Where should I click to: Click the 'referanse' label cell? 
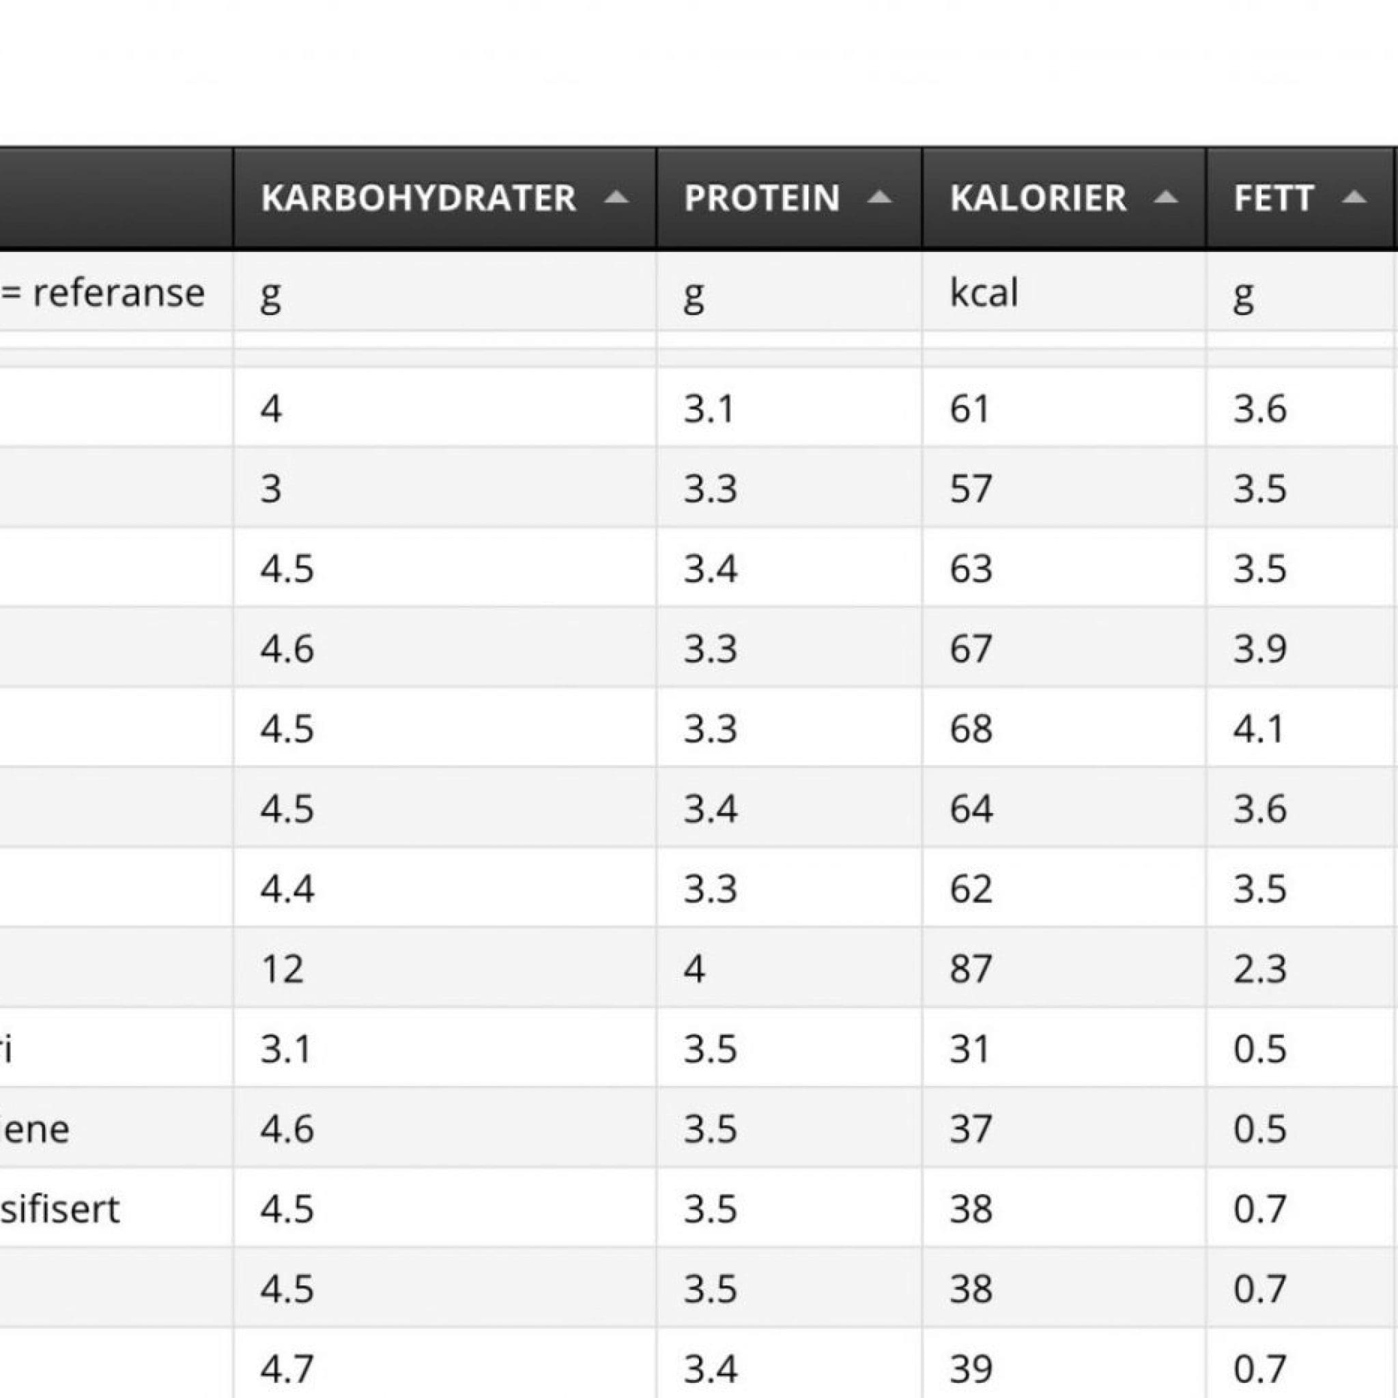(x=117, y=292)
